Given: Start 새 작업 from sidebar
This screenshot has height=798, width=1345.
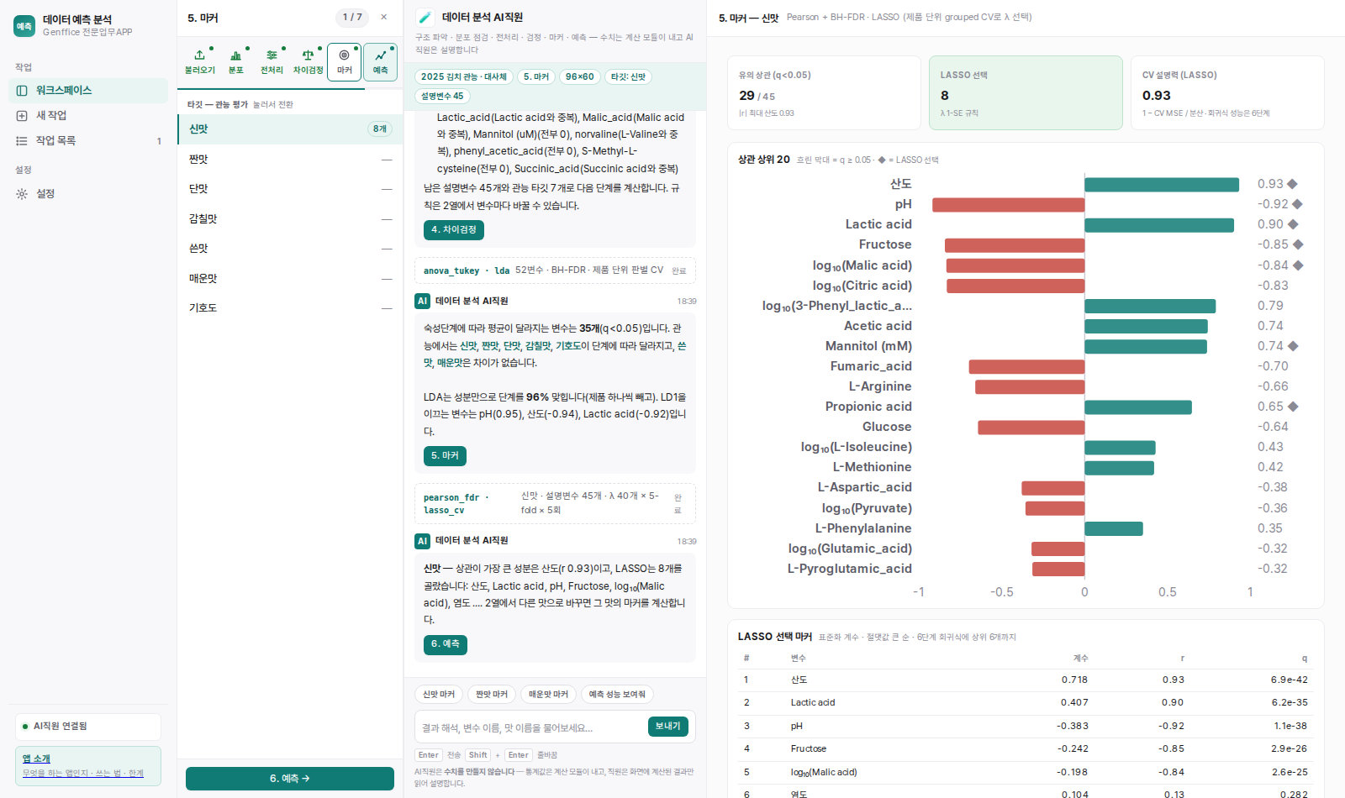Looking at the screenshot, I should point(88,115).
